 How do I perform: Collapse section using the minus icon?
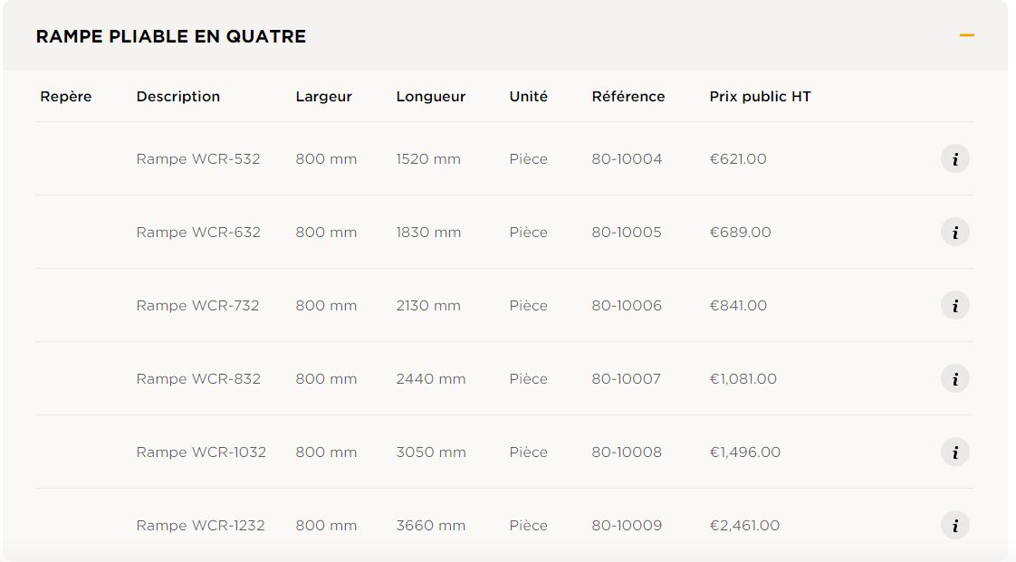pyautogui.click(x=966, y=36)
